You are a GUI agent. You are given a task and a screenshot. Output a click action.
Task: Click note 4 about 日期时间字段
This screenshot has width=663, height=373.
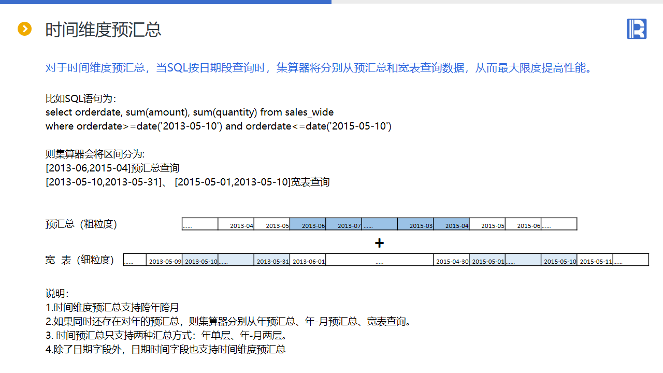(x=166, y=350)
